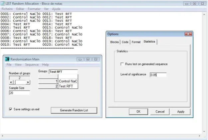Viewport: 208px width, 140px height.
Task: Click Notepad vertical scrollbar up arrow
Action: [204, 14]
